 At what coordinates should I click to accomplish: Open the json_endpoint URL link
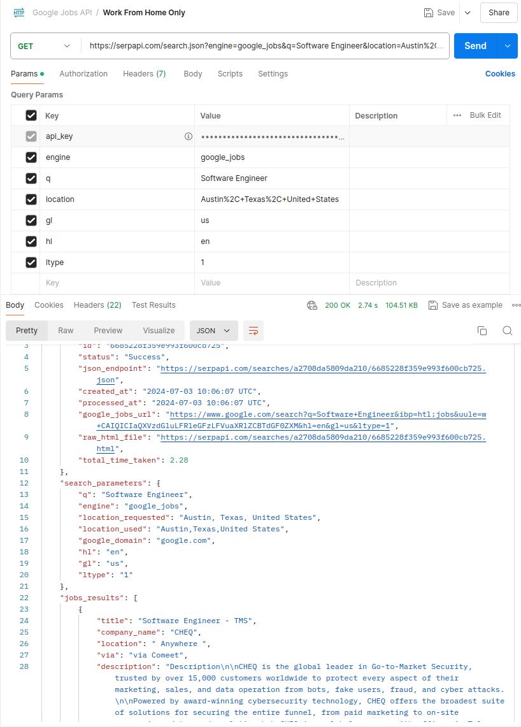(x=323, y=369)
